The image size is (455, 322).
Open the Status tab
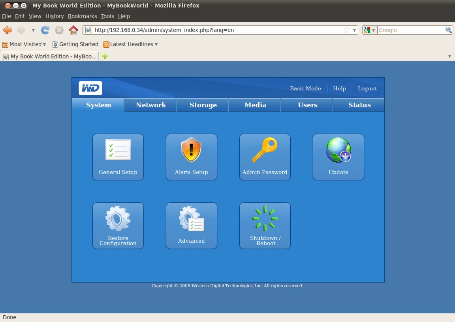pyautogui.click(x=359, y=105)
